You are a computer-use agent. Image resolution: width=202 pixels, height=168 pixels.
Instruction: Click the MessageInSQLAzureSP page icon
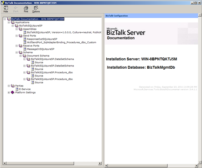coord(25,49)
